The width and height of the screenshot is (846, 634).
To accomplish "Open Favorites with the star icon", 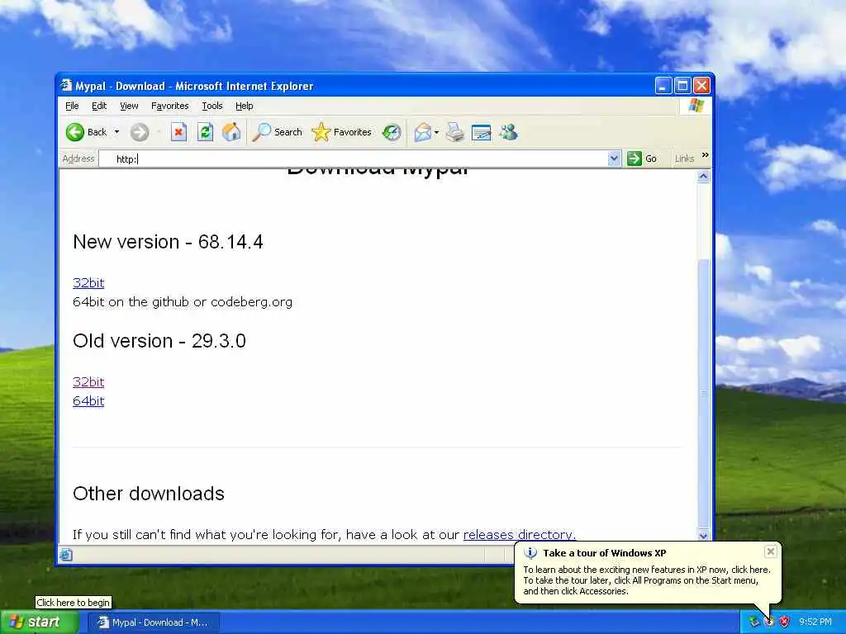I will (x=341, y=132).
